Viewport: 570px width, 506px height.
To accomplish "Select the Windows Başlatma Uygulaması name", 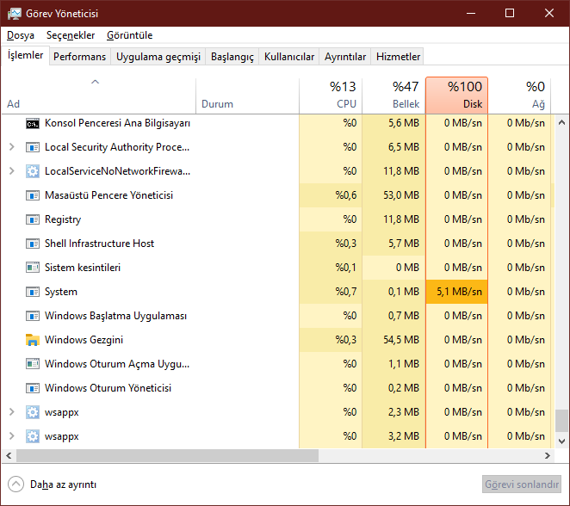I will click(x=115, y=316).
